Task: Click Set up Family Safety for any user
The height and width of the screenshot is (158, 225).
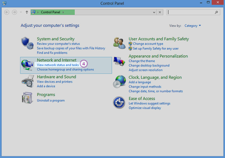Action: (x=156, y=49)
